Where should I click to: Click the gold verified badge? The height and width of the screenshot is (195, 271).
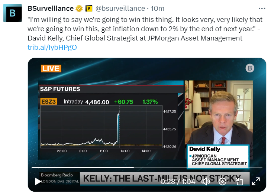(x=80, y=8)
